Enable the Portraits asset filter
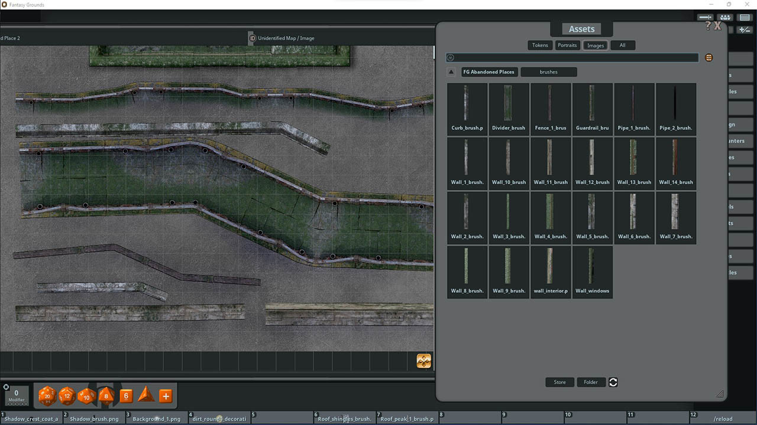This screenshot has width=757, height=425. click(567, 45)
